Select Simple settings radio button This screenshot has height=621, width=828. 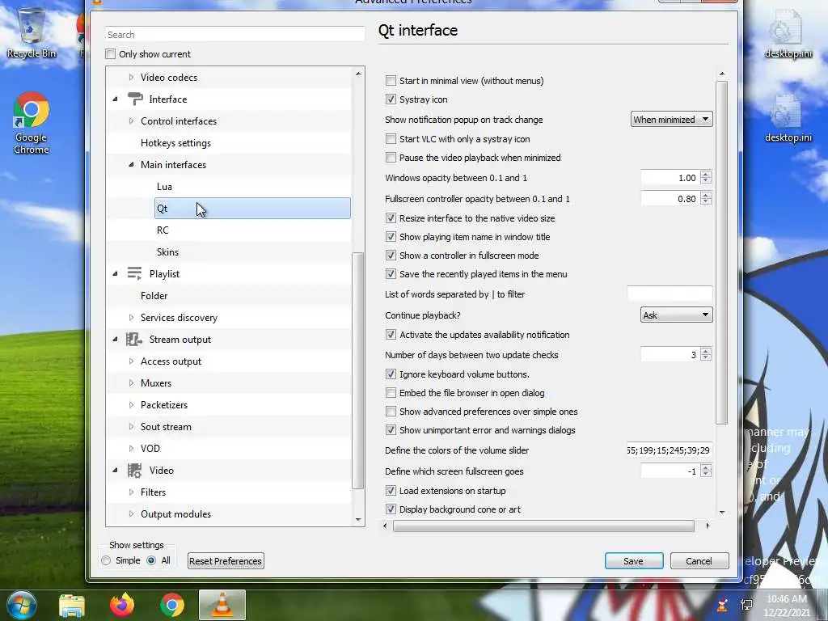pyautogui.click(x=106, y=560)
